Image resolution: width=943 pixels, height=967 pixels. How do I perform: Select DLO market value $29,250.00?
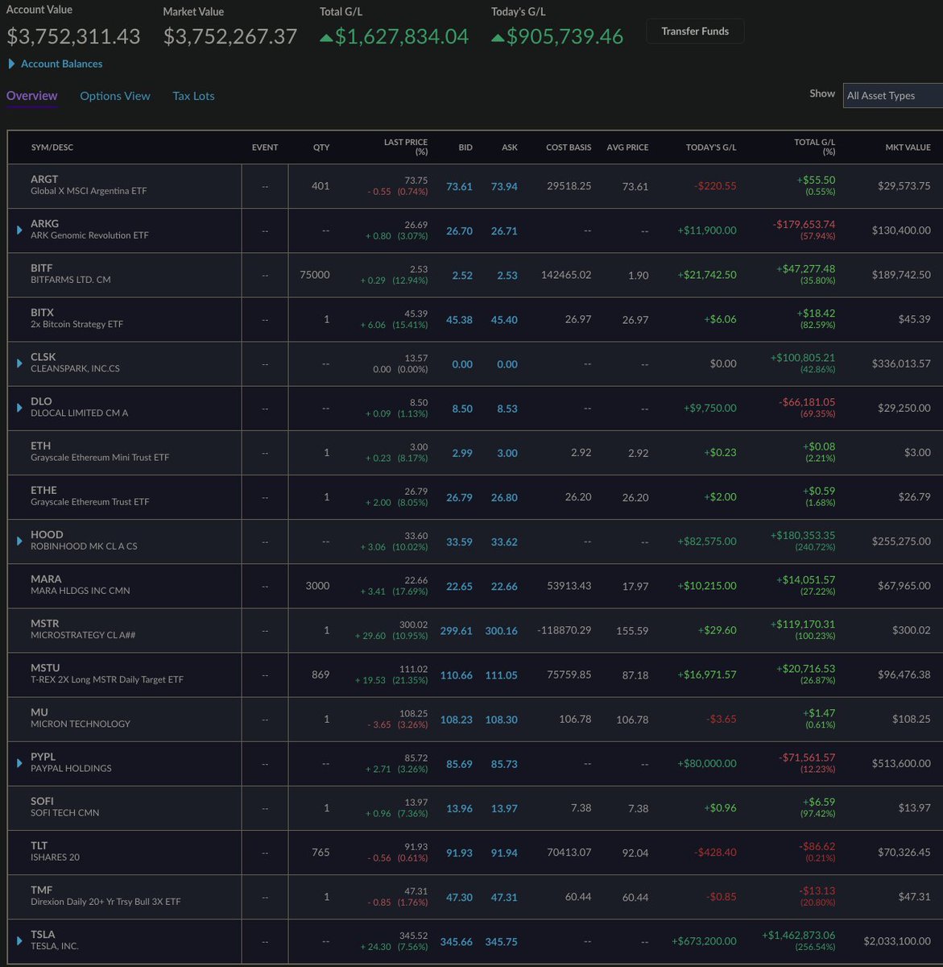[904, 408]
